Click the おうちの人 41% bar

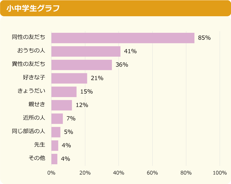pos(86,51)
